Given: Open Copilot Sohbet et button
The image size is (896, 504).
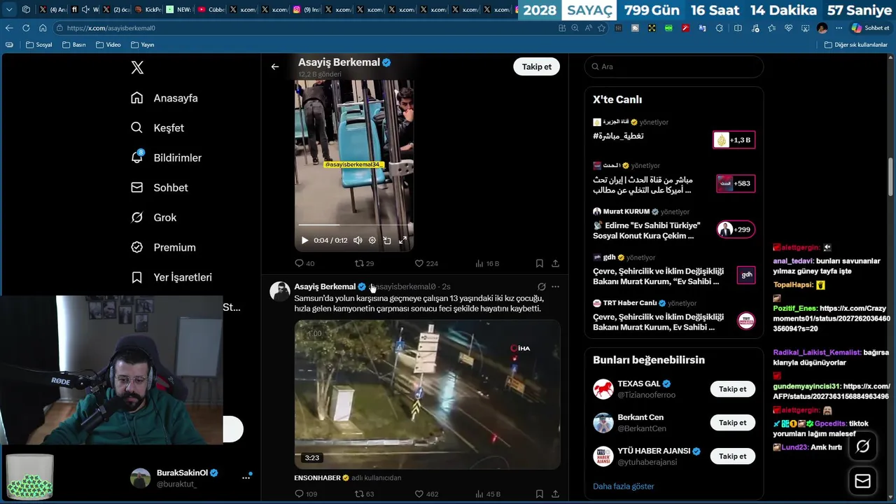Looking at the screenshot, I should tap(870, 28).
